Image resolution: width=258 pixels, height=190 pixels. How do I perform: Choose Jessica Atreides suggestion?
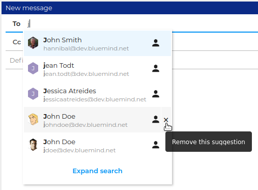(97, 94)
